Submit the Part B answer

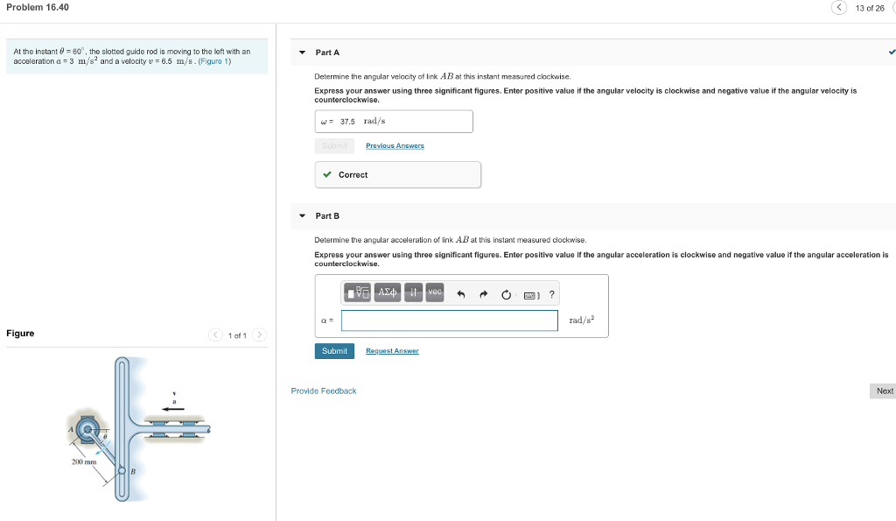334,350
